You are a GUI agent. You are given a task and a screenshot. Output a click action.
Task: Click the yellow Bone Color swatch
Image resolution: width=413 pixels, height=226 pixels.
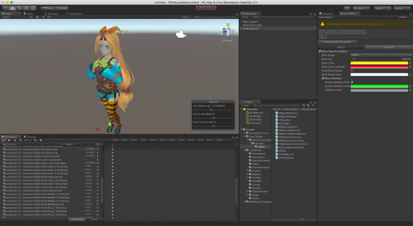pos(379,63)
